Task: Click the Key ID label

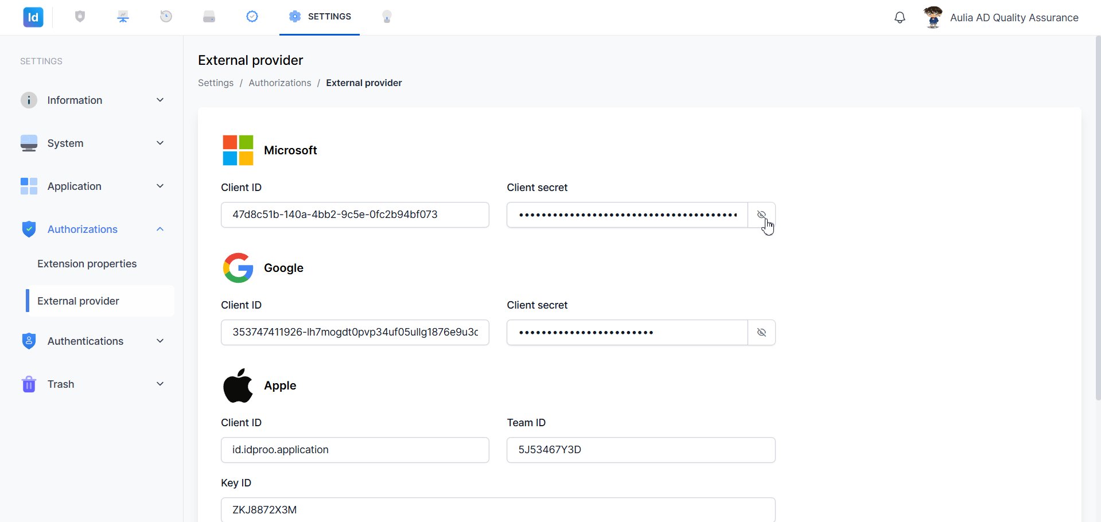Action: click(236, 483)
